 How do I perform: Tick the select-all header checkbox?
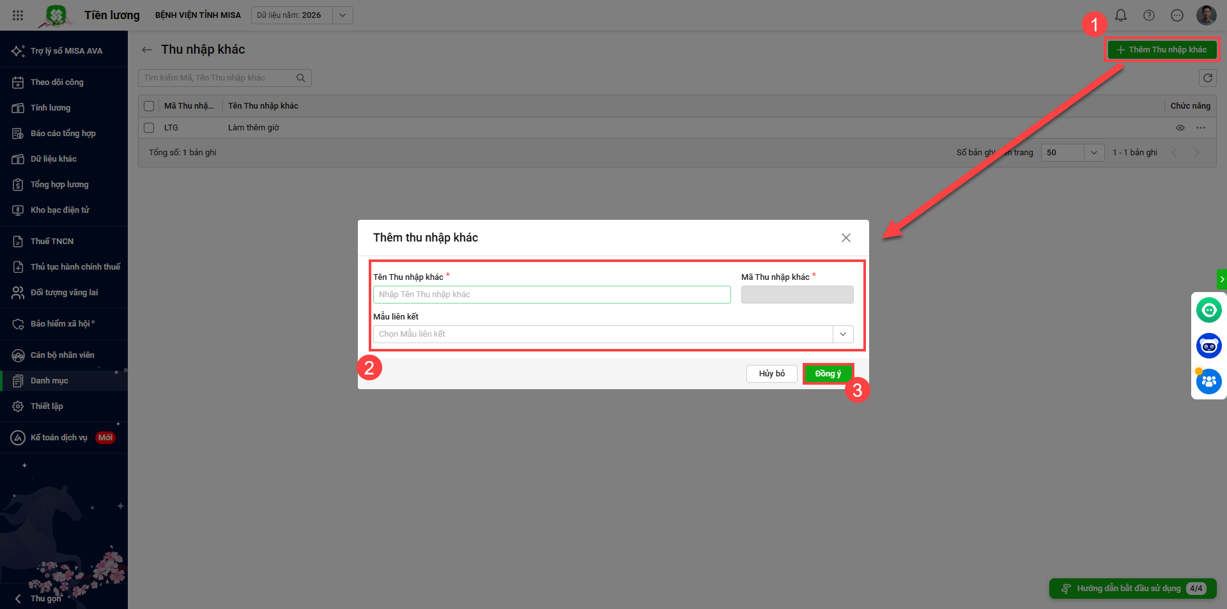click(x=149, y=106)
